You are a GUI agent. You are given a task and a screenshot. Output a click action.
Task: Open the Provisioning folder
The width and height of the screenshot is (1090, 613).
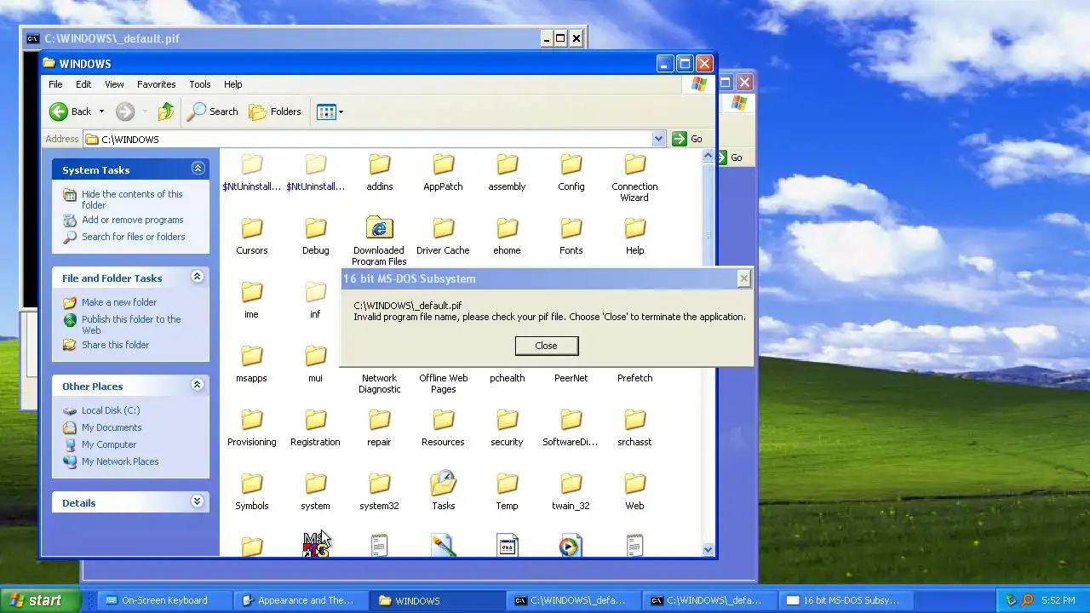(251, 428)
